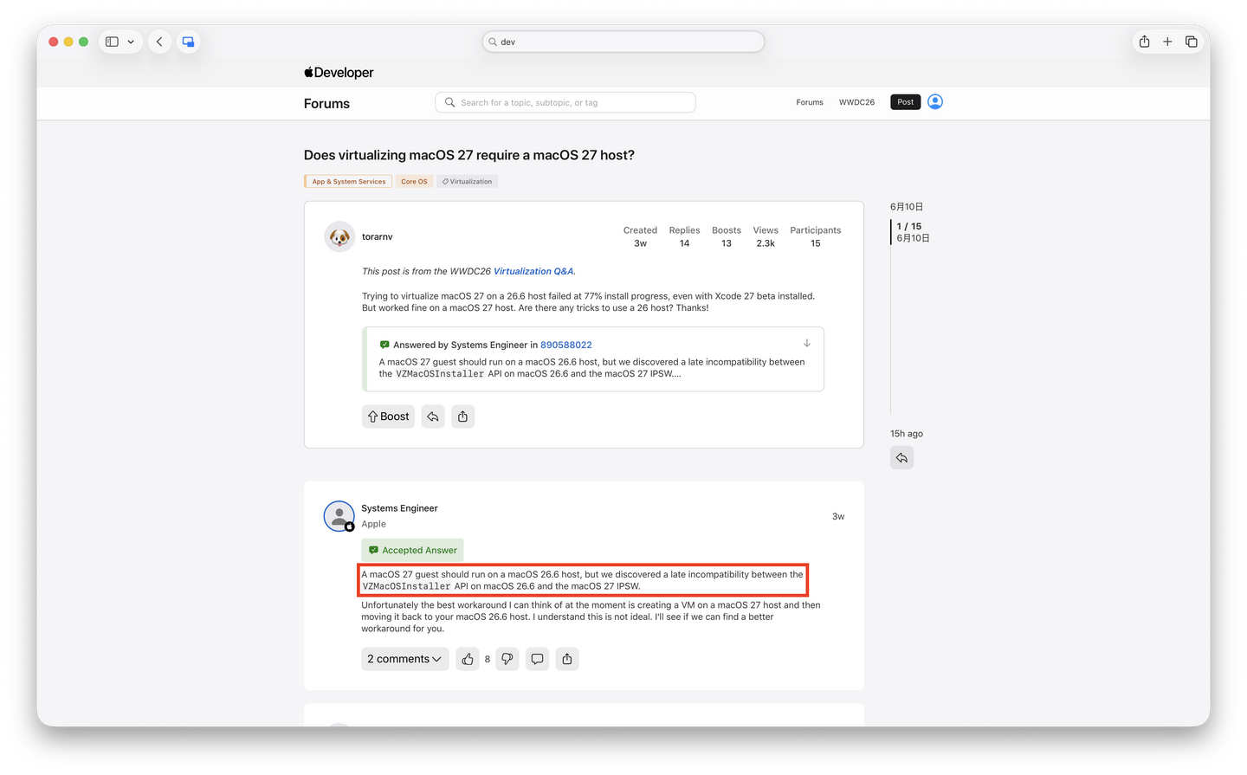Open the Forums heading link
This screenshot has width=1247, height=775.
[x=326, y=103]
